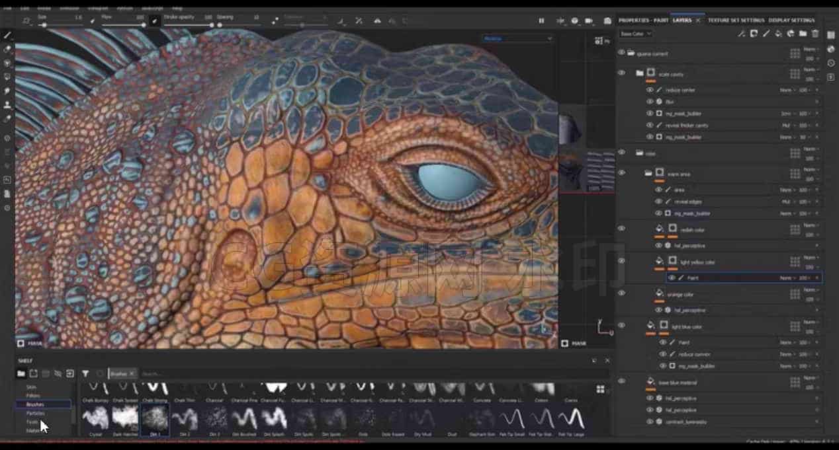This screenshot has height=450, width=839.
Task: Toggle visibility of reduce center effect
Action: (x=650, y=90)
